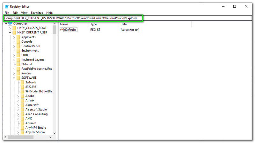Click the PassFabProductKeyRec folder icon
Screen dimensions: 255x143
click(x=18, y=69)
